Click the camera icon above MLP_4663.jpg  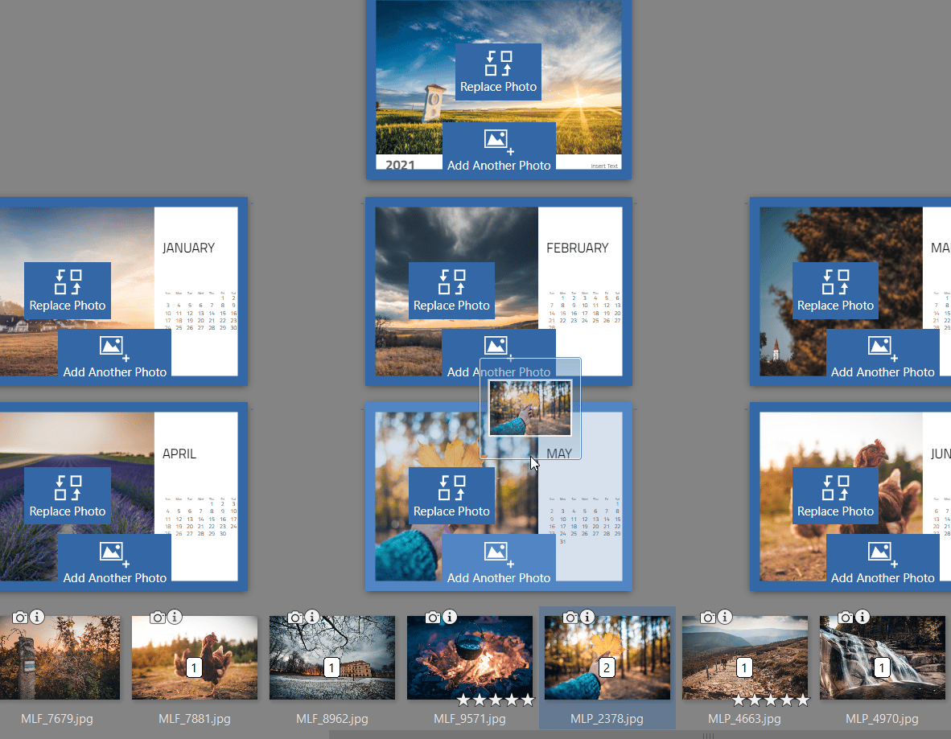[708, 617]
